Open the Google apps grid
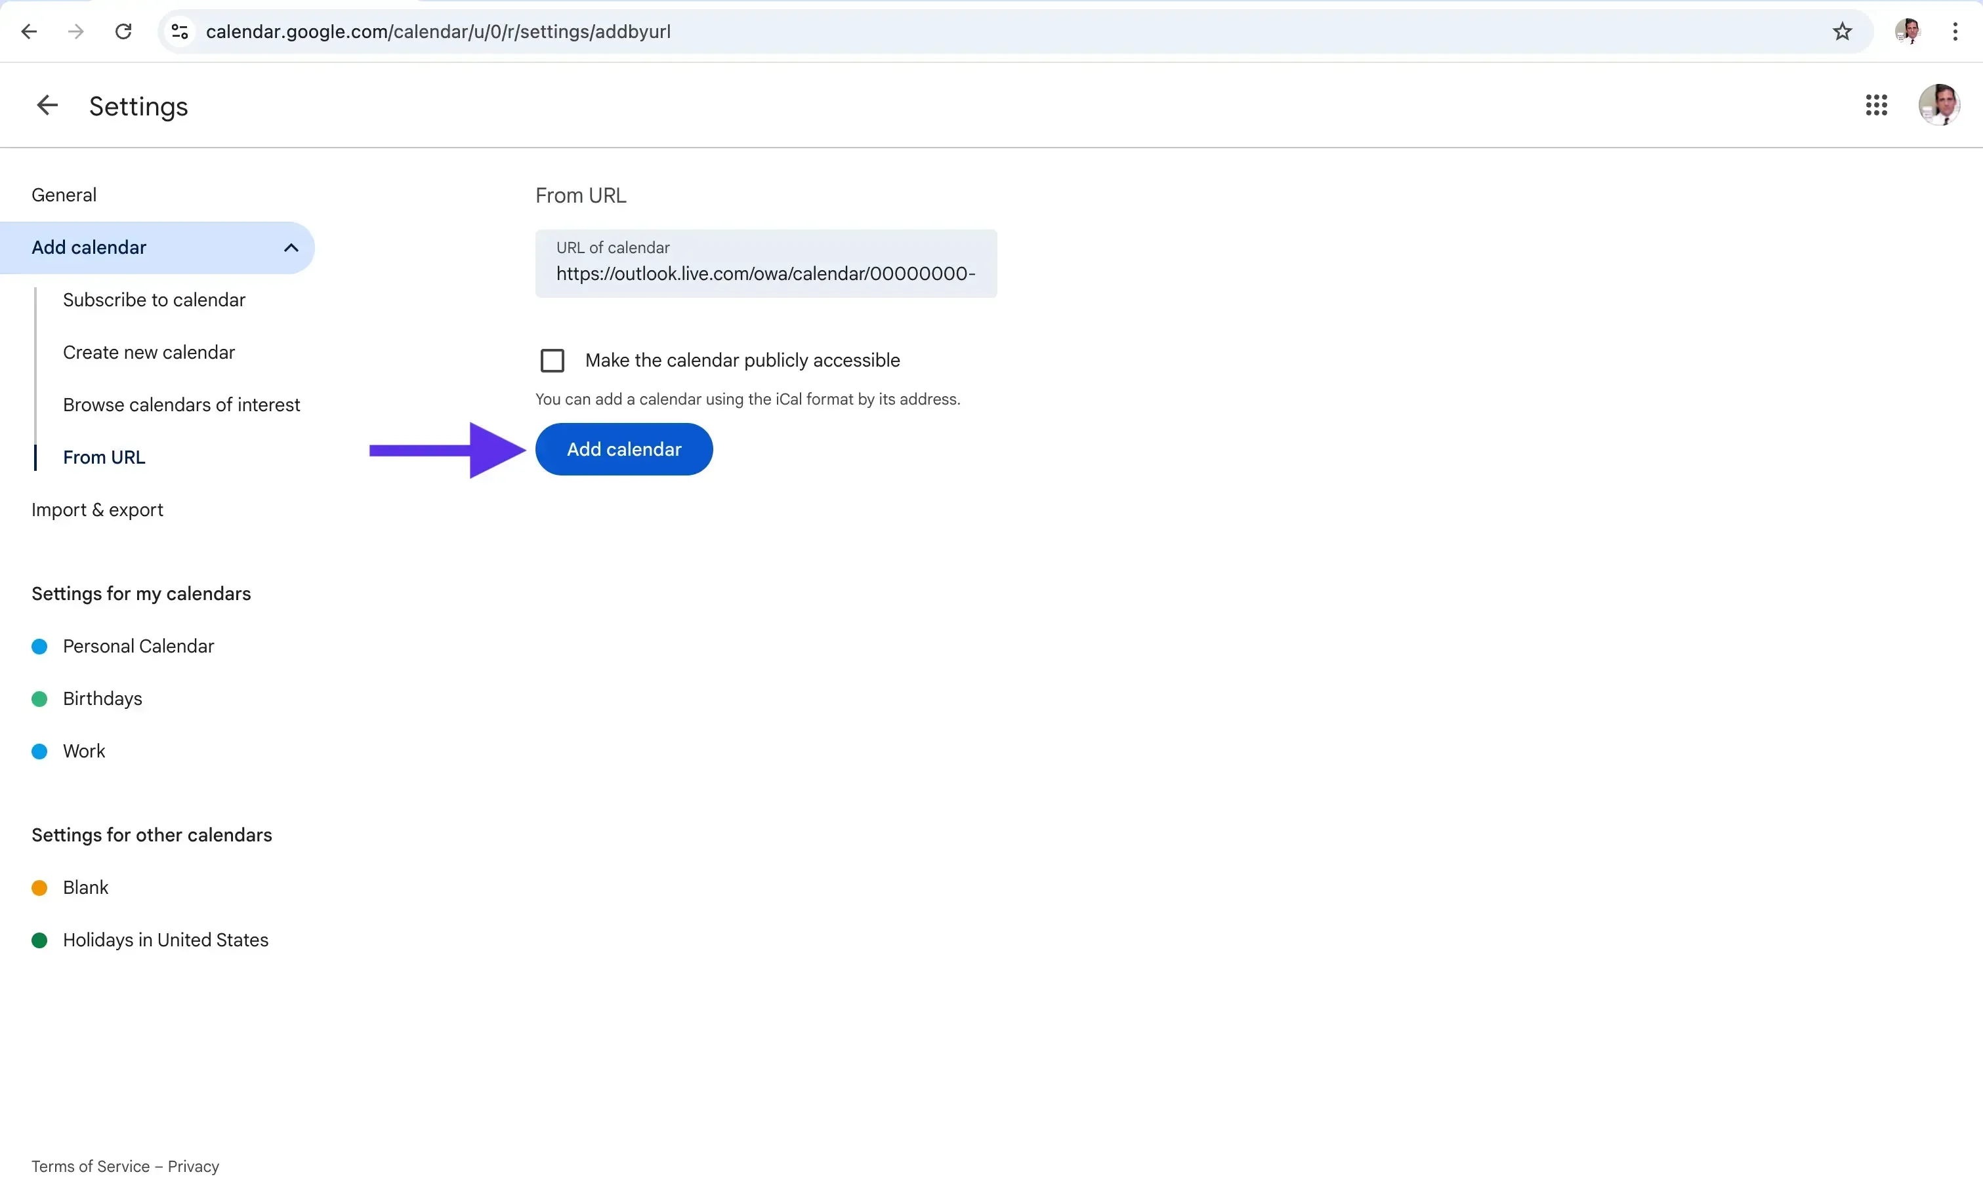 tap(1877, 105)
